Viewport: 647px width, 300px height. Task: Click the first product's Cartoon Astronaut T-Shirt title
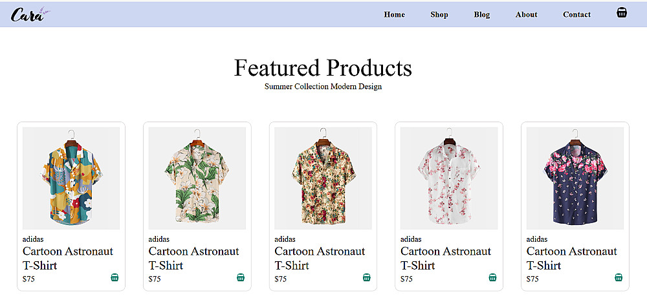pos(68,258)
